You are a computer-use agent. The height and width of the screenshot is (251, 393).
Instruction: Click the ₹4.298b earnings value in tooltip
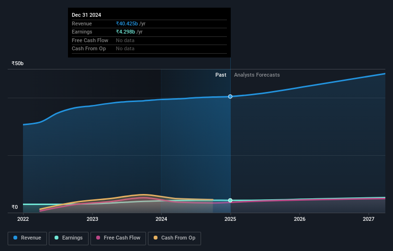(125, 32)
